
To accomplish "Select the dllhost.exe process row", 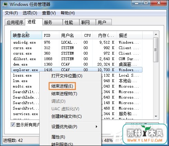I will [x=77, y=59].
